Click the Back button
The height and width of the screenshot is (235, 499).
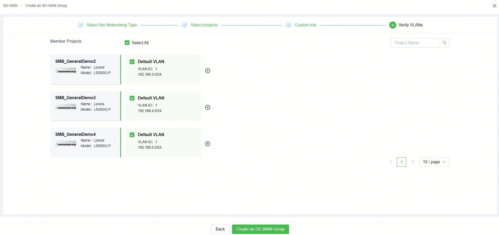tap(220, 229)
